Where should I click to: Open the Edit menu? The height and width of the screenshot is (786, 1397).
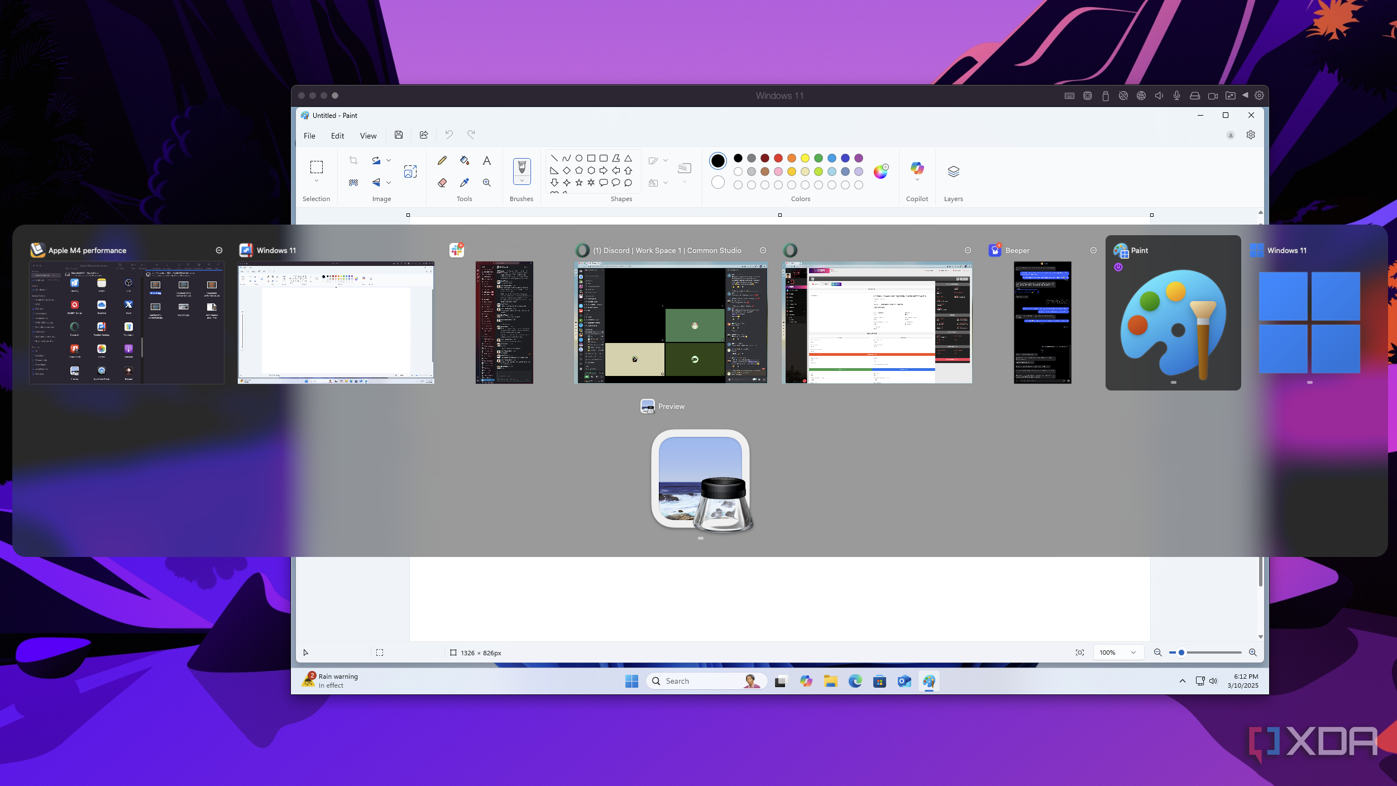(x=337, y=136)
